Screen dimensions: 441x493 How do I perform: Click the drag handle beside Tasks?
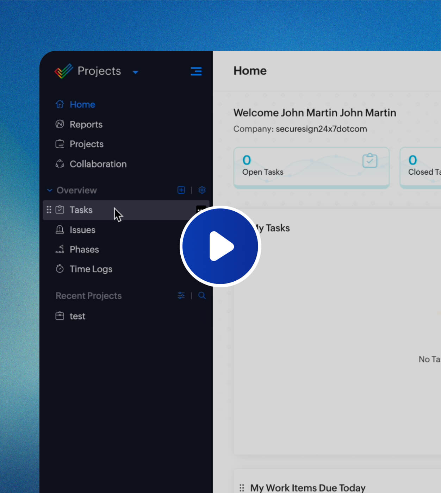pos(49,210)
